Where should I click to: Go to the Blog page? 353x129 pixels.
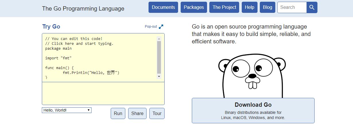click(x=268, y=7)
